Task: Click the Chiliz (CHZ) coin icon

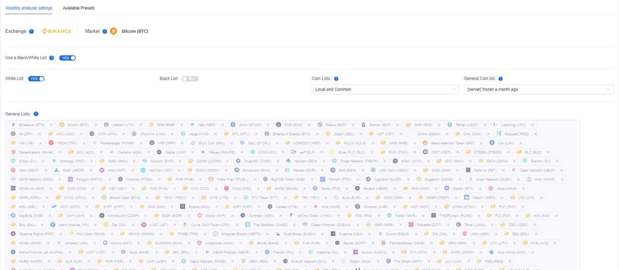Action: (x=226, y=188)
